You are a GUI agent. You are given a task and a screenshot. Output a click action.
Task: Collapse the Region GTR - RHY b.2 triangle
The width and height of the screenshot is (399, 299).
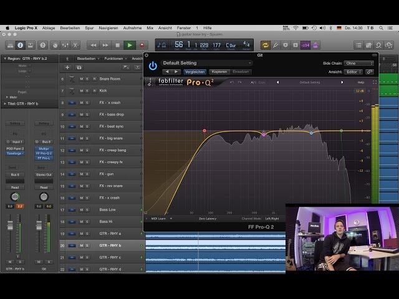click(x=4, y=59)
